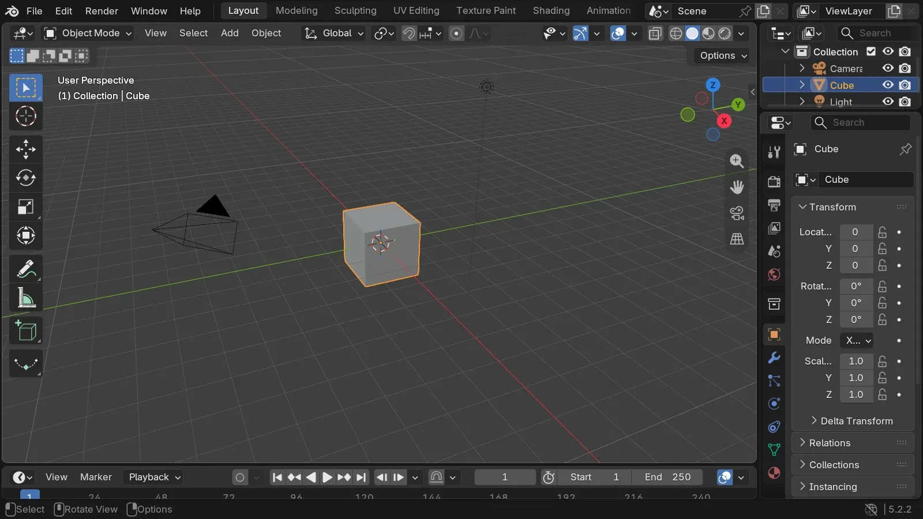This screenshot has width=923, height=519.
Task: Open the Physics properties tab
Action: (x=774, y=404)
